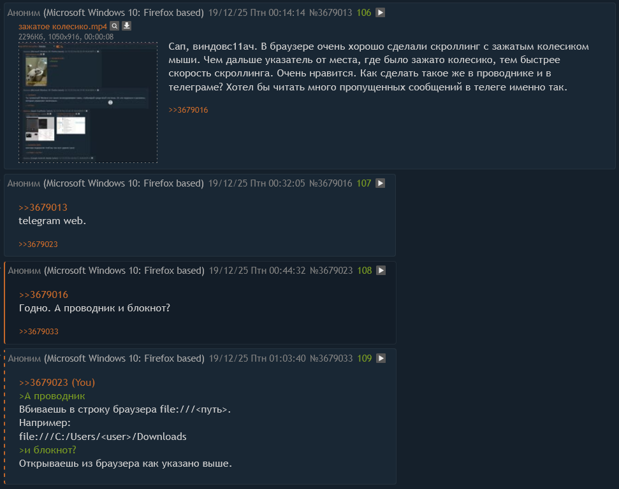The width and height of the screenshot is (619, 489).
Task: Click the Аноним name on post 106
Action: coord(24,13)
